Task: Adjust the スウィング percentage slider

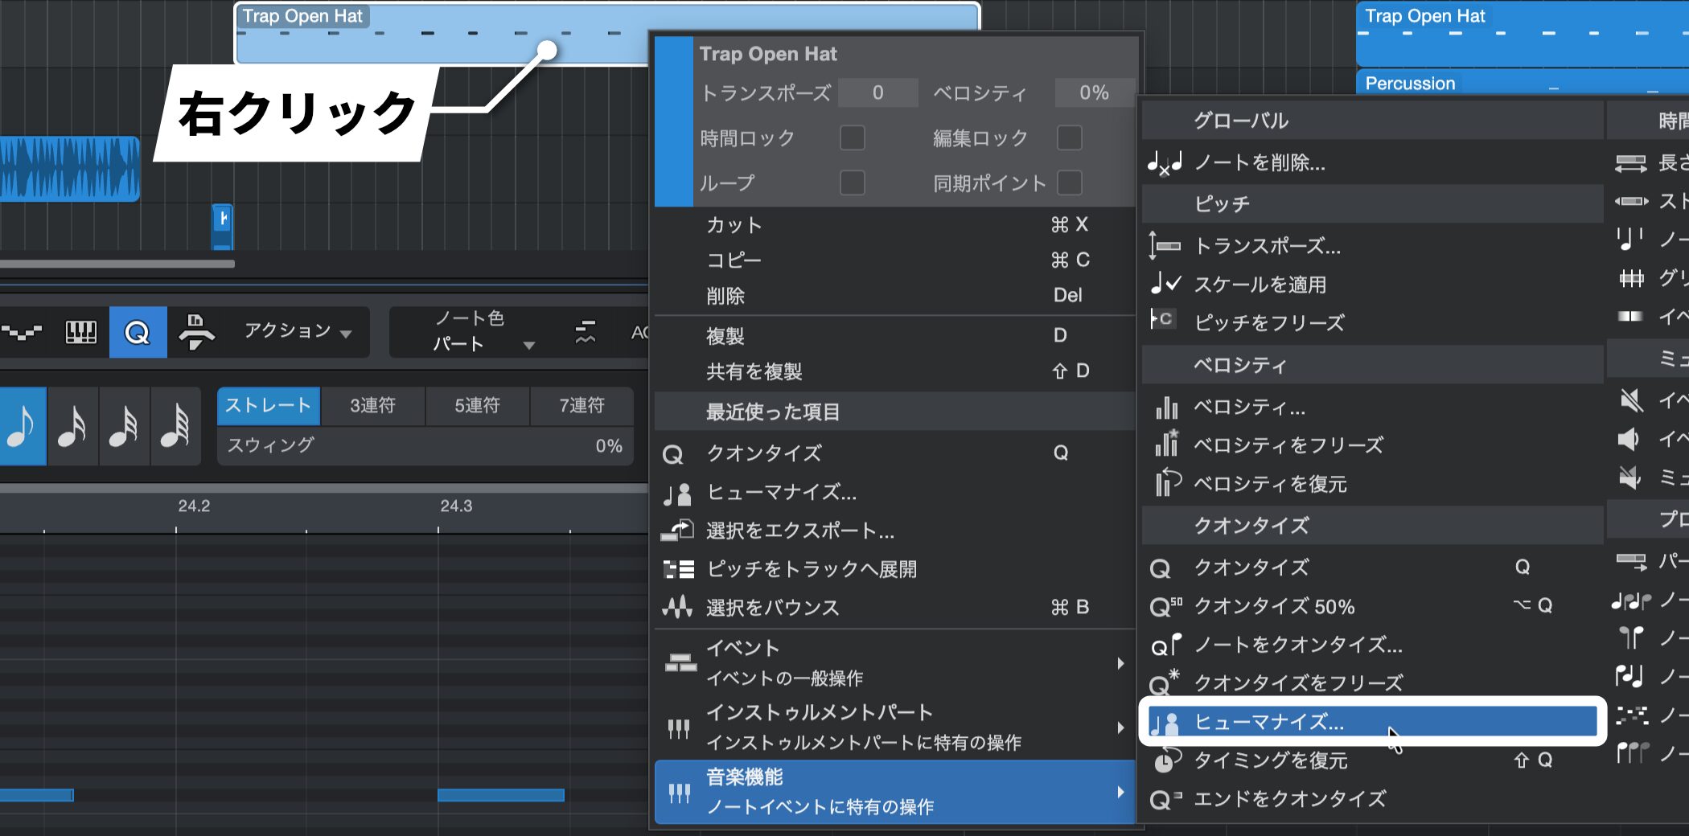Action: 425,445
